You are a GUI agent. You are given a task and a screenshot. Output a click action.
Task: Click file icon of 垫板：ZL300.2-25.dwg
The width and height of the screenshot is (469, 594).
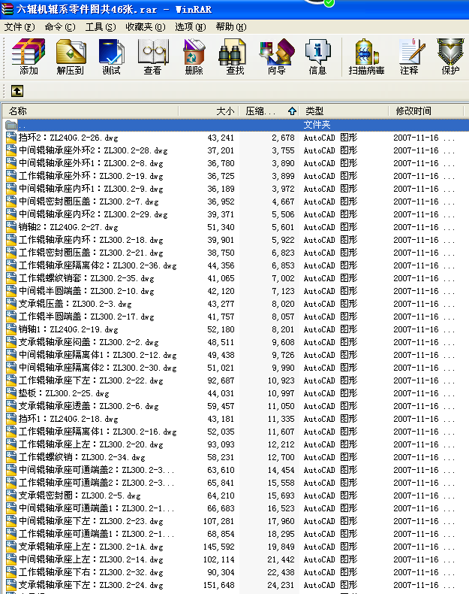pos(11,393)
